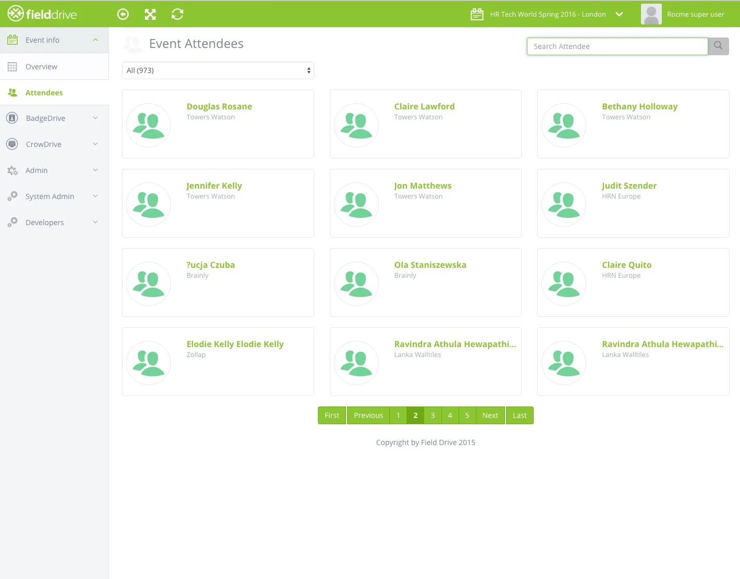Open the Ola Staniszewska name link
Image resolution: width=740 pixels, height=579 pixels.
430,265
